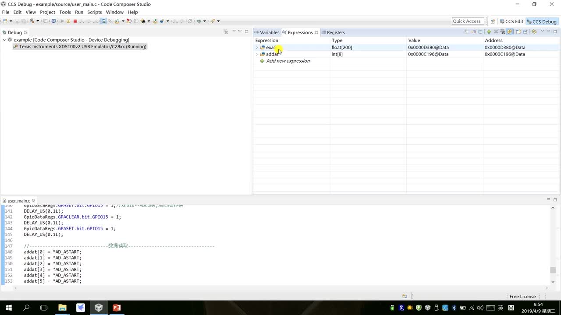The height and width of the screenshot is (315, 561).
Task: Open PowerPoint from the taskbar
Action: pos(117,308)
